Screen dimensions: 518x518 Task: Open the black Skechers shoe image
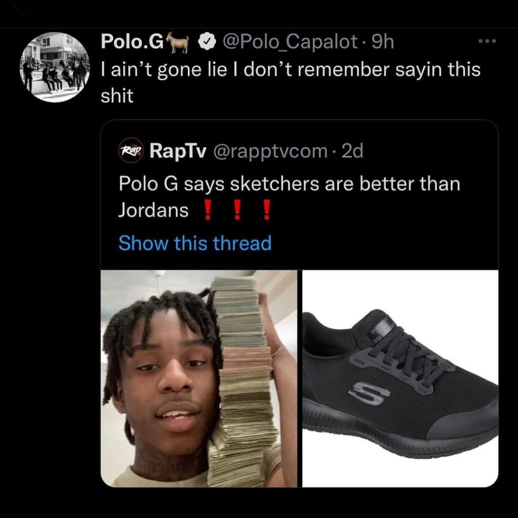point(400,379)
